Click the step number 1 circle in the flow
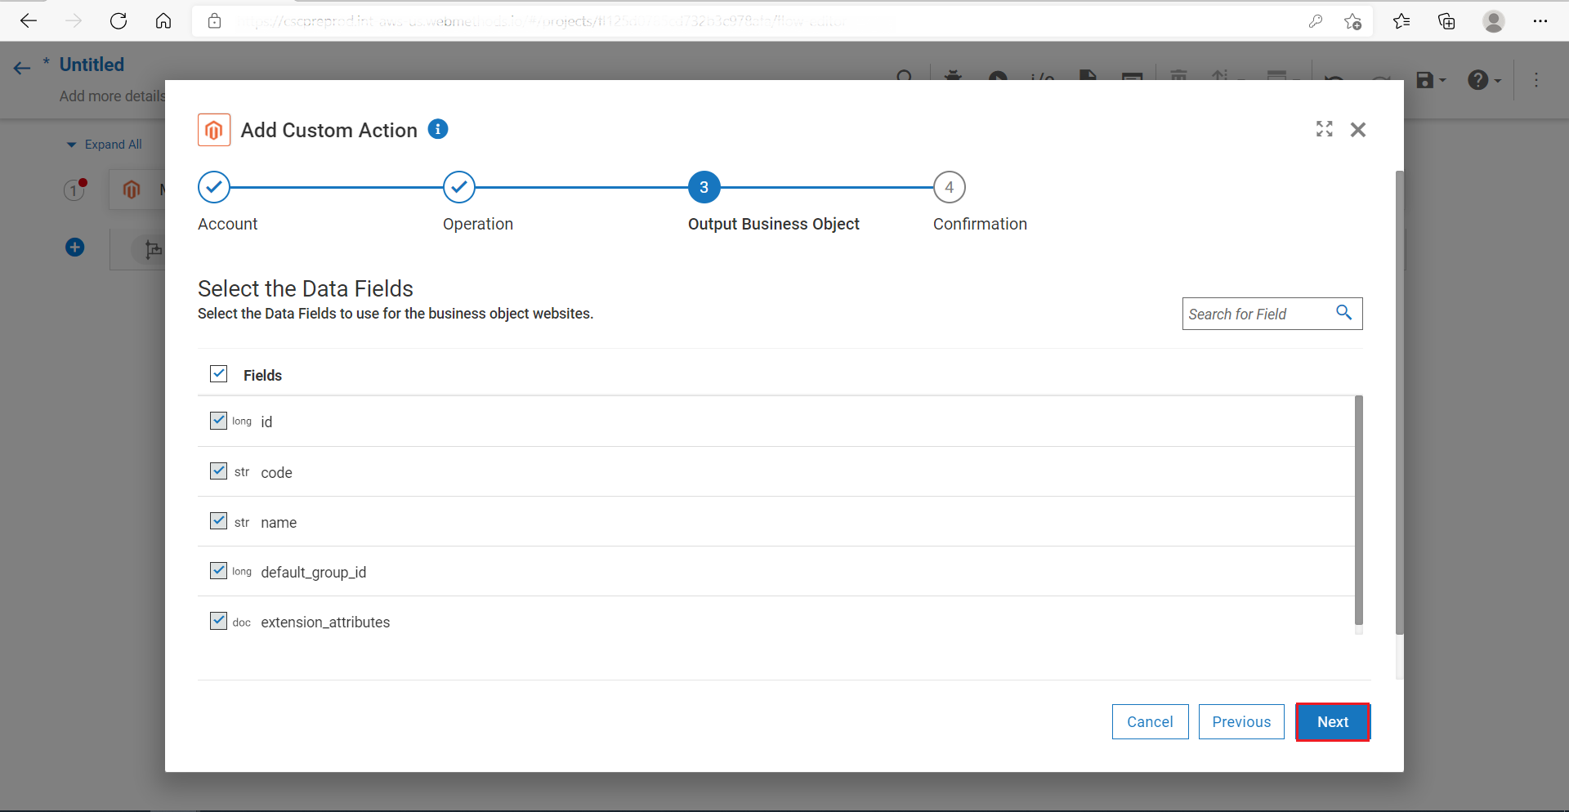Screen dimensions: 1569x812 [x=74, y=190]
